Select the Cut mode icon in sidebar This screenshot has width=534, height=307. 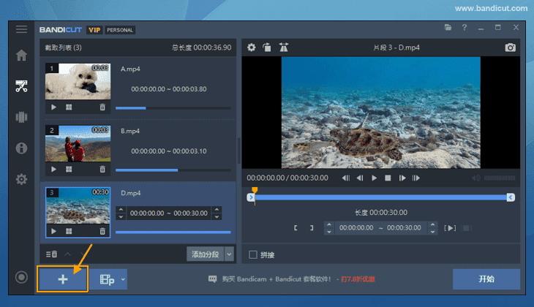click(21, 86)
